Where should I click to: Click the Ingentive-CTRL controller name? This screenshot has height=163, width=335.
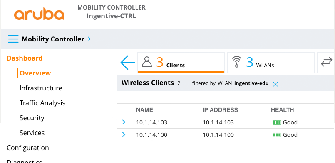tap(111, 16)
